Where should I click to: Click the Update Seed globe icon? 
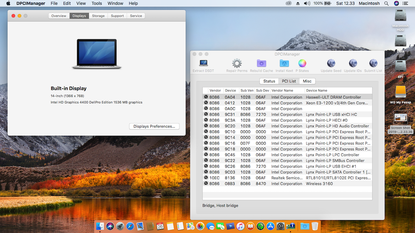click(331, 64)
